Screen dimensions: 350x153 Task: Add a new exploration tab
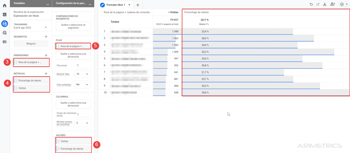pyautogui.click(x=138, y=5)
